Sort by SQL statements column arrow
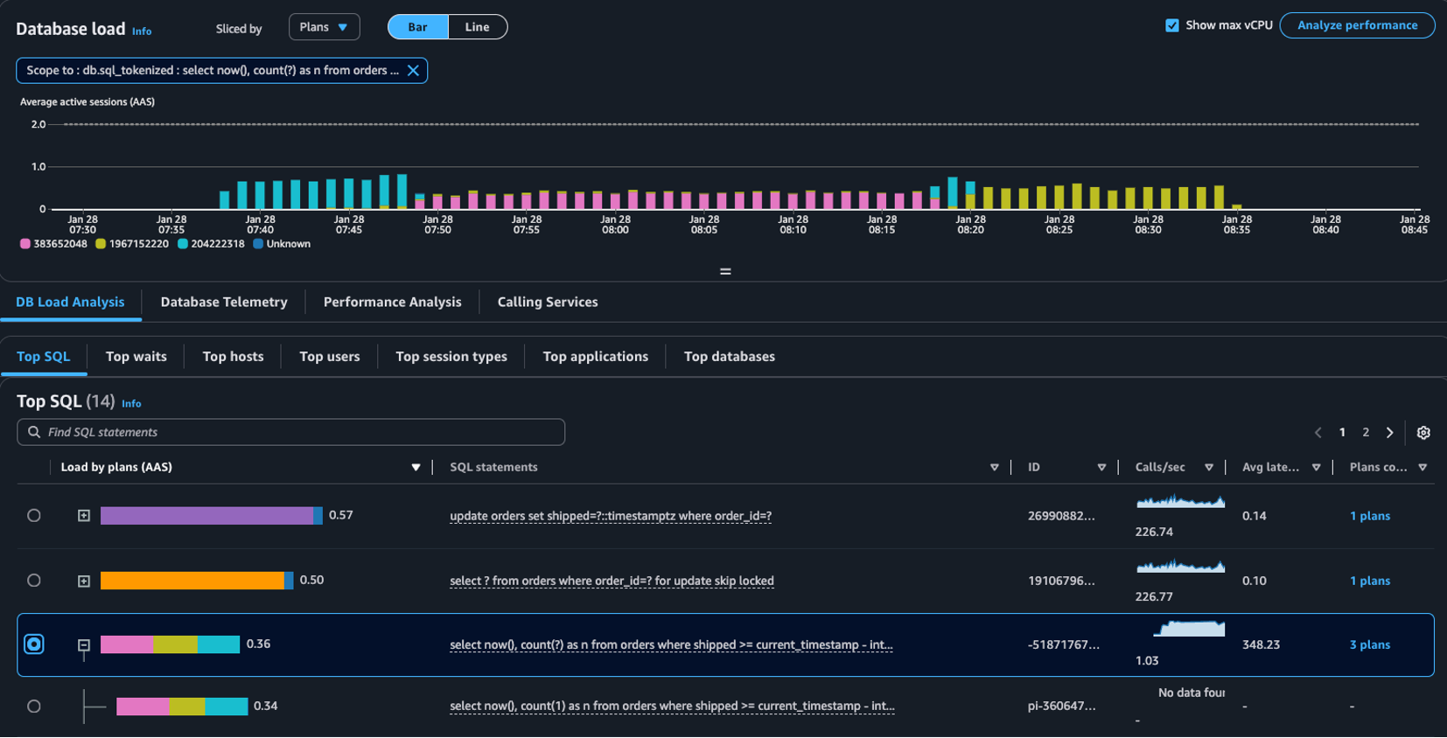The height and width of the screenshot is (738, 1447). 994,468
